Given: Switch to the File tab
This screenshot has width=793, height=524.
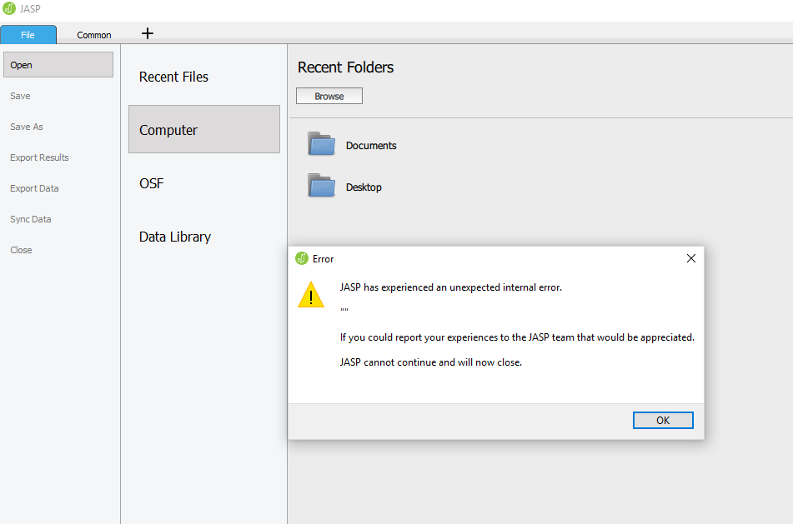Looking at the screenshot, I should tap(28, 35).
